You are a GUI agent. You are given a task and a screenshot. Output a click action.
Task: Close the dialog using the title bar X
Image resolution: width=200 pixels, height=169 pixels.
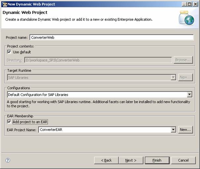(x=195, y=4)
